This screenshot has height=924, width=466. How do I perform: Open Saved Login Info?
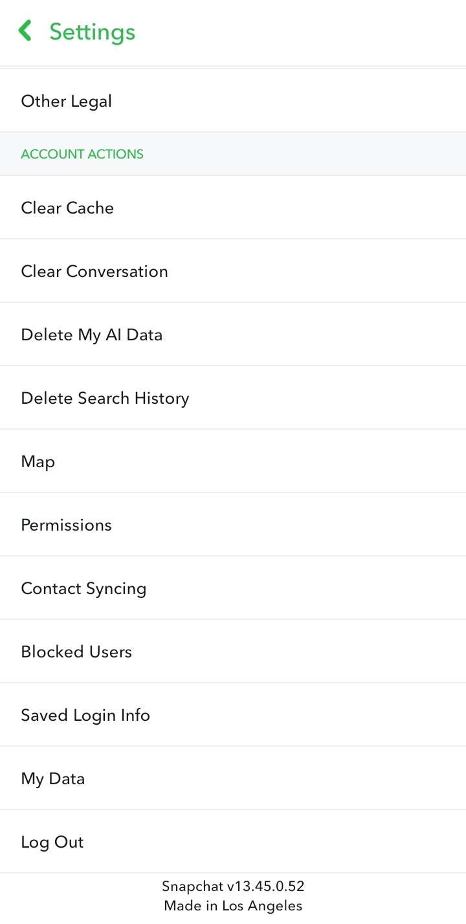pos(233,715)
